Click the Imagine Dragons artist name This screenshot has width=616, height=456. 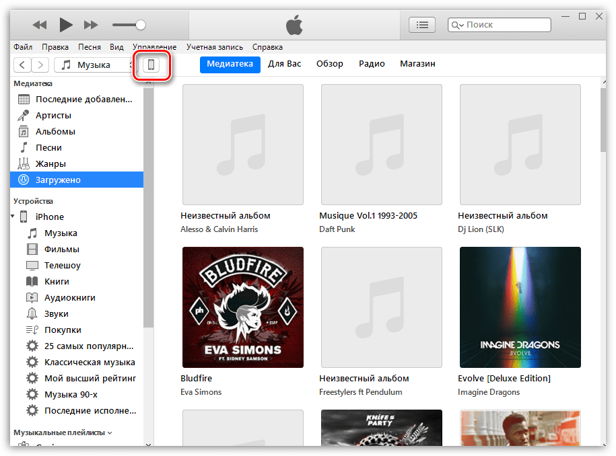coord(489,392)
